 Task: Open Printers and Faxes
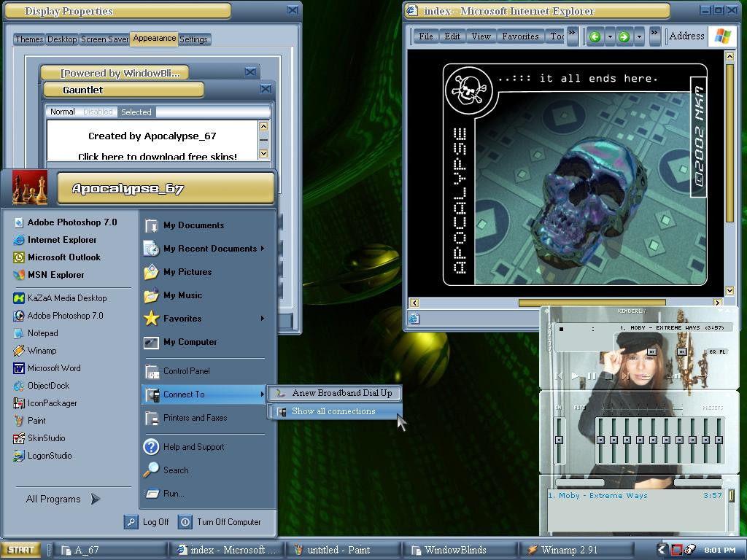pyautogui.click(x=186, y=418)
